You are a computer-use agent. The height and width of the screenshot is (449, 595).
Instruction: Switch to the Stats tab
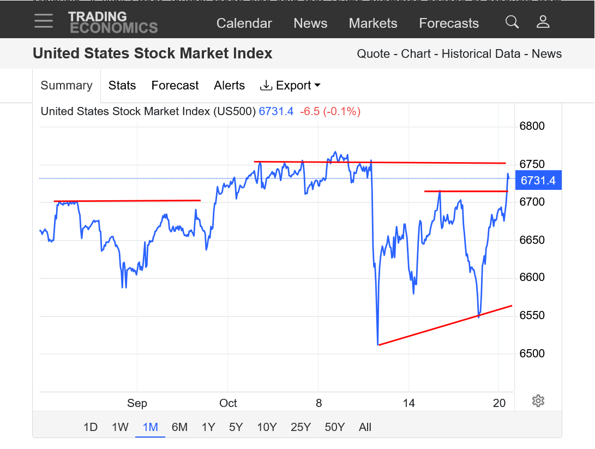tap(122, 86)
